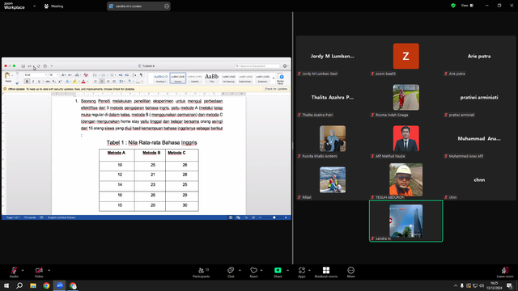
Task: Click Check for Updates button in Word
Action: [276, 89]
